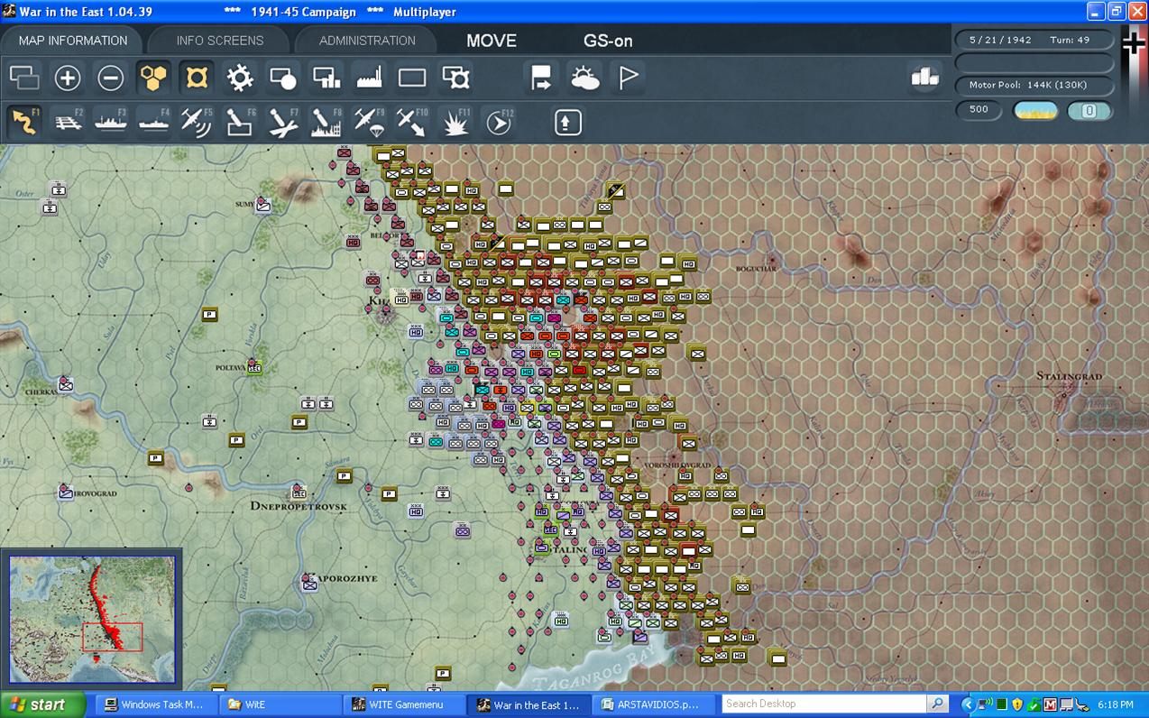
Task: Click the F12 next unit button
Action: coord(499,122)
